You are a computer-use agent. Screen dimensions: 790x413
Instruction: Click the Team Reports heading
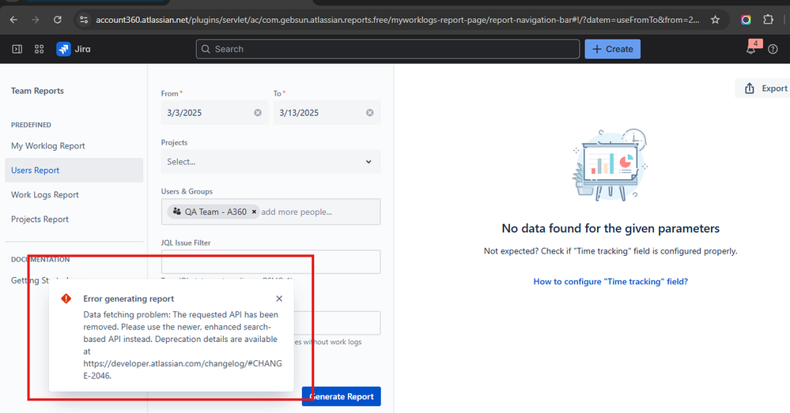[x=37, y=91]
